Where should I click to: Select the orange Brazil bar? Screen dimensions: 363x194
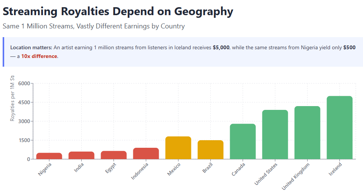[x=210, y=150]
